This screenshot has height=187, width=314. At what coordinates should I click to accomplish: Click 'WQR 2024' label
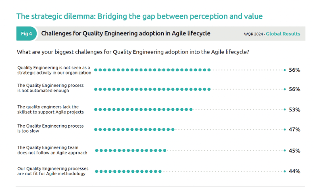[253, 34]
